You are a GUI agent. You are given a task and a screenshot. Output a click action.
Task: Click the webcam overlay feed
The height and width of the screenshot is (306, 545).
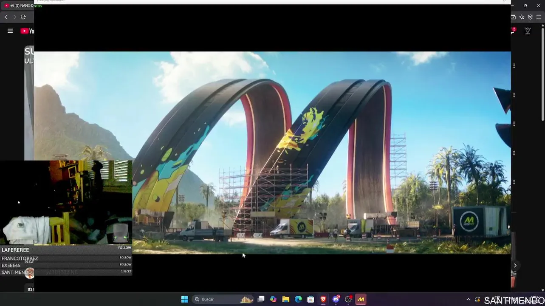click(x=66, y=202)
